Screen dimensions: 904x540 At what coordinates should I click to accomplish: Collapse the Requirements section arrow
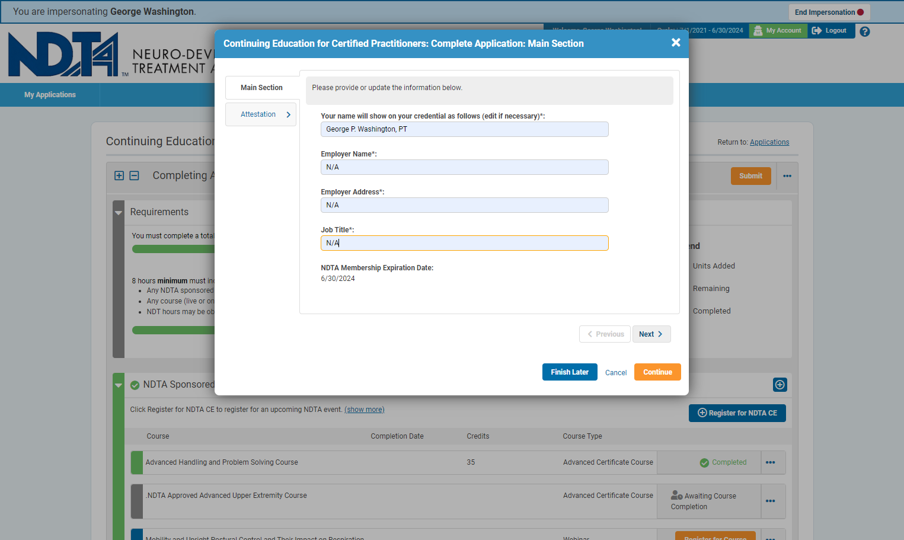(119, 213)
